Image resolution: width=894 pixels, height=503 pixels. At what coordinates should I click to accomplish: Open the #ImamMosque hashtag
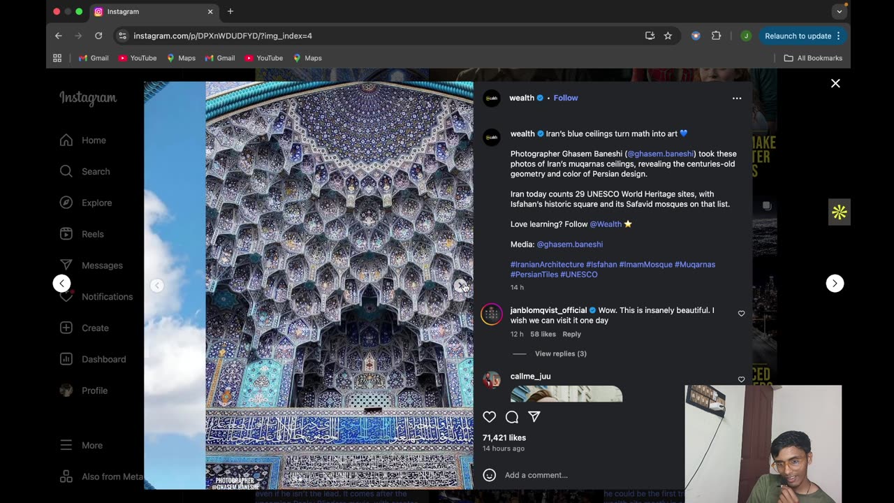coord(646,265)
